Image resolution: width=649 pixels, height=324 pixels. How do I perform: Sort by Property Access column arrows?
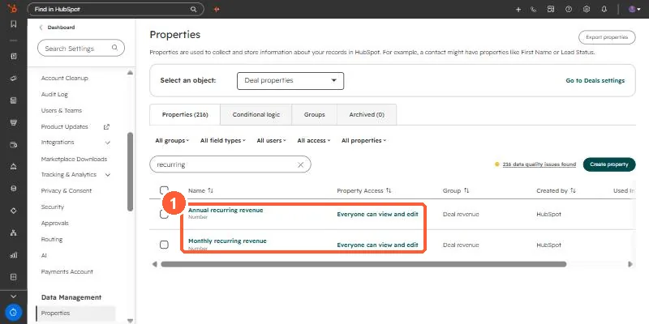point(389,190)
